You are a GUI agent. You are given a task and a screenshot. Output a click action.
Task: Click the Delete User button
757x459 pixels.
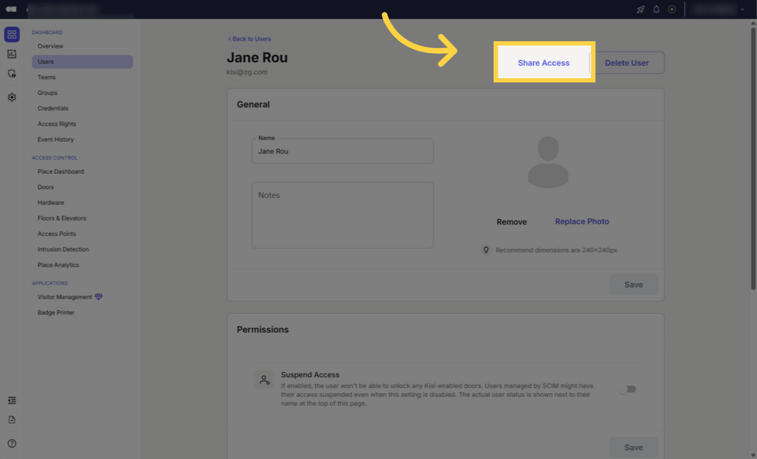click(x=627, y=62)
